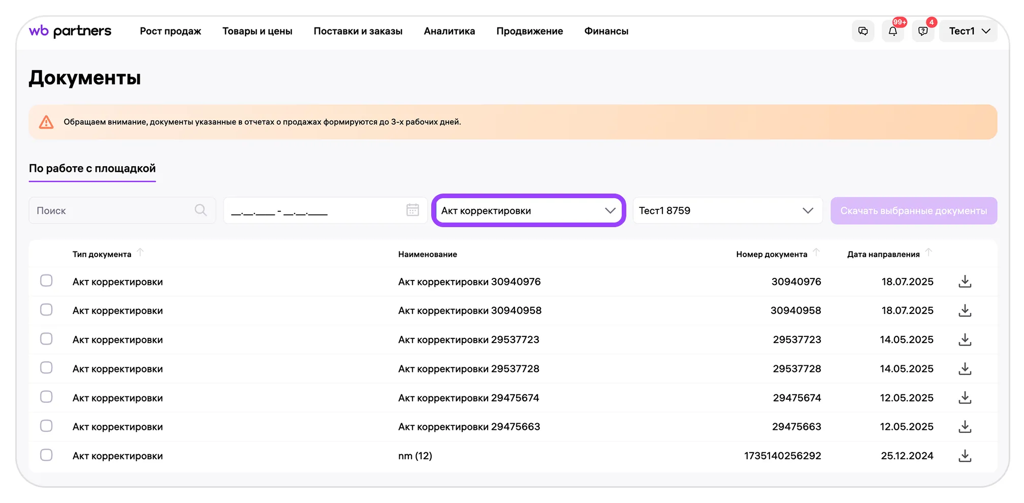Screen dimensions: 1024x503
Task: Check the box for document 1735140256292
Action: pyautogui.click(x=46, y=455)
